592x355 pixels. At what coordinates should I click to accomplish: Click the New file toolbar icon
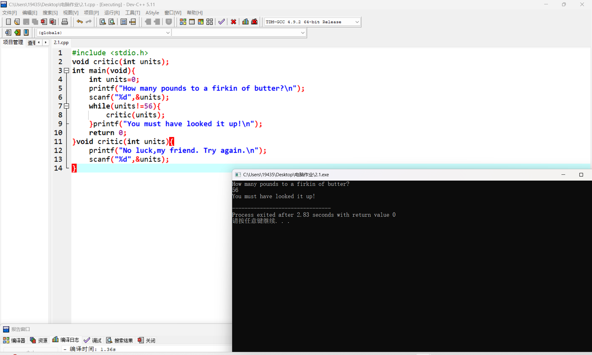pyautogui.click(x=8, y=22)
